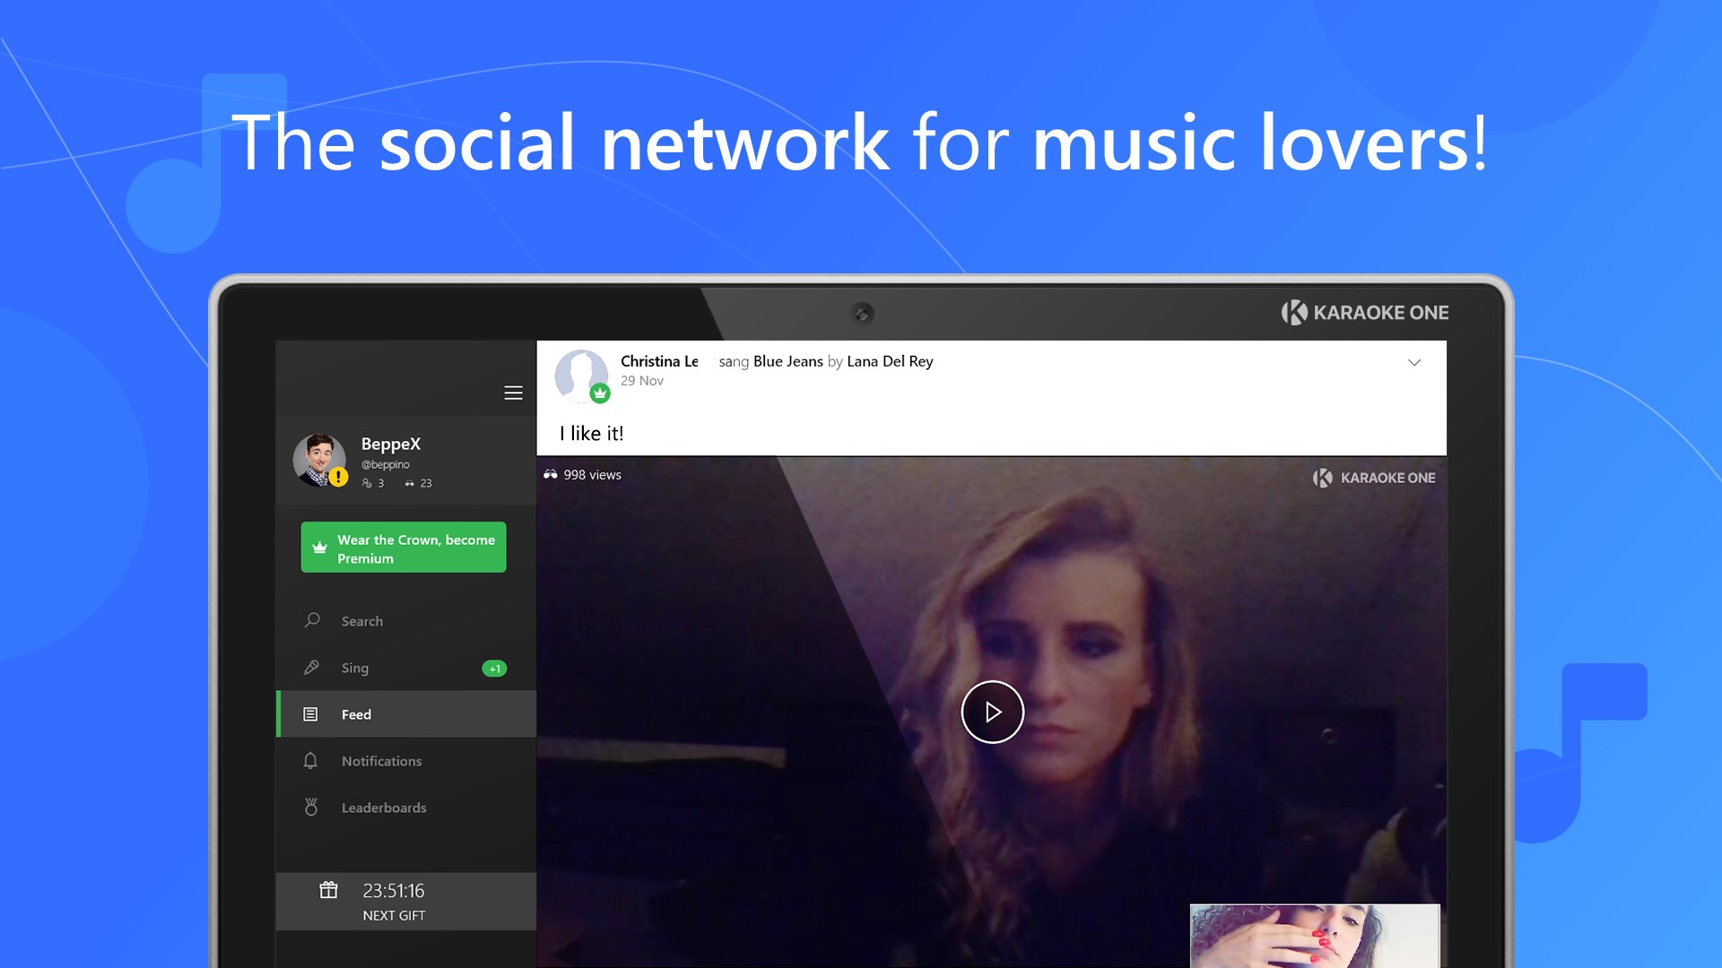Image resolution: width=1722 pixels, height=968 pixels.
Task: Open the hamburger menu in sidebar
Action: (513, 393)
